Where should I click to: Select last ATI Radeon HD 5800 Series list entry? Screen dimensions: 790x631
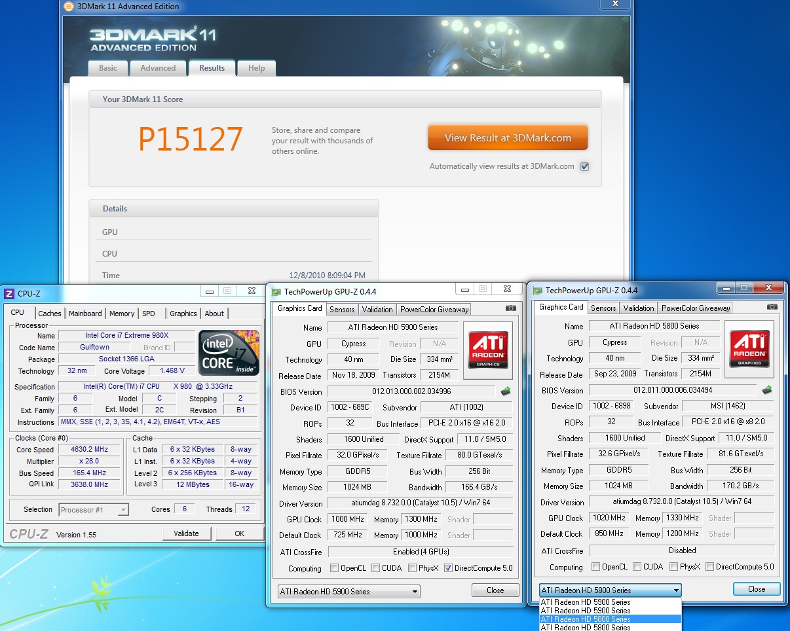[610, 627]
